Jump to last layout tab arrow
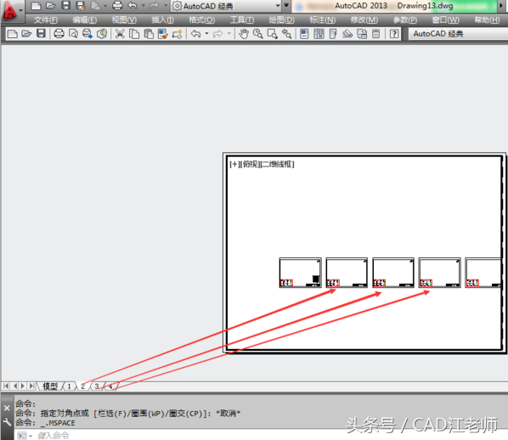508x440 pixels. coord(31,386)
